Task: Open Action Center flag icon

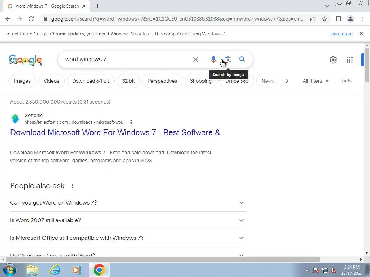Action: [x=316, y=270]
